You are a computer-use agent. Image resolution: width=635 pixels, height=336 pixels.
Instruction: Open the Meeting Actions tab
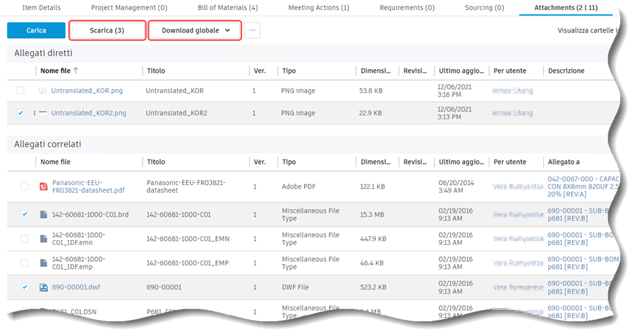click(319, 8)
